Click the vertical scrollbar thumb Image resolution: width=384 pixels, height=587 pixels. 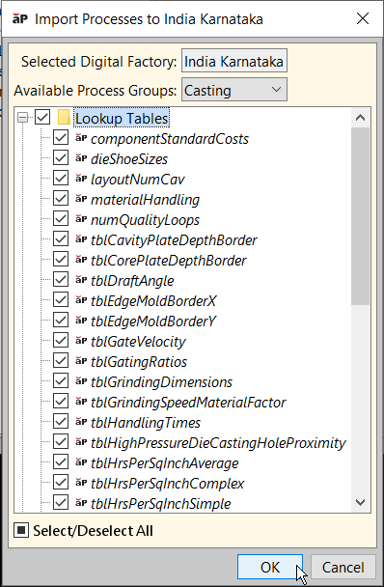361,215
